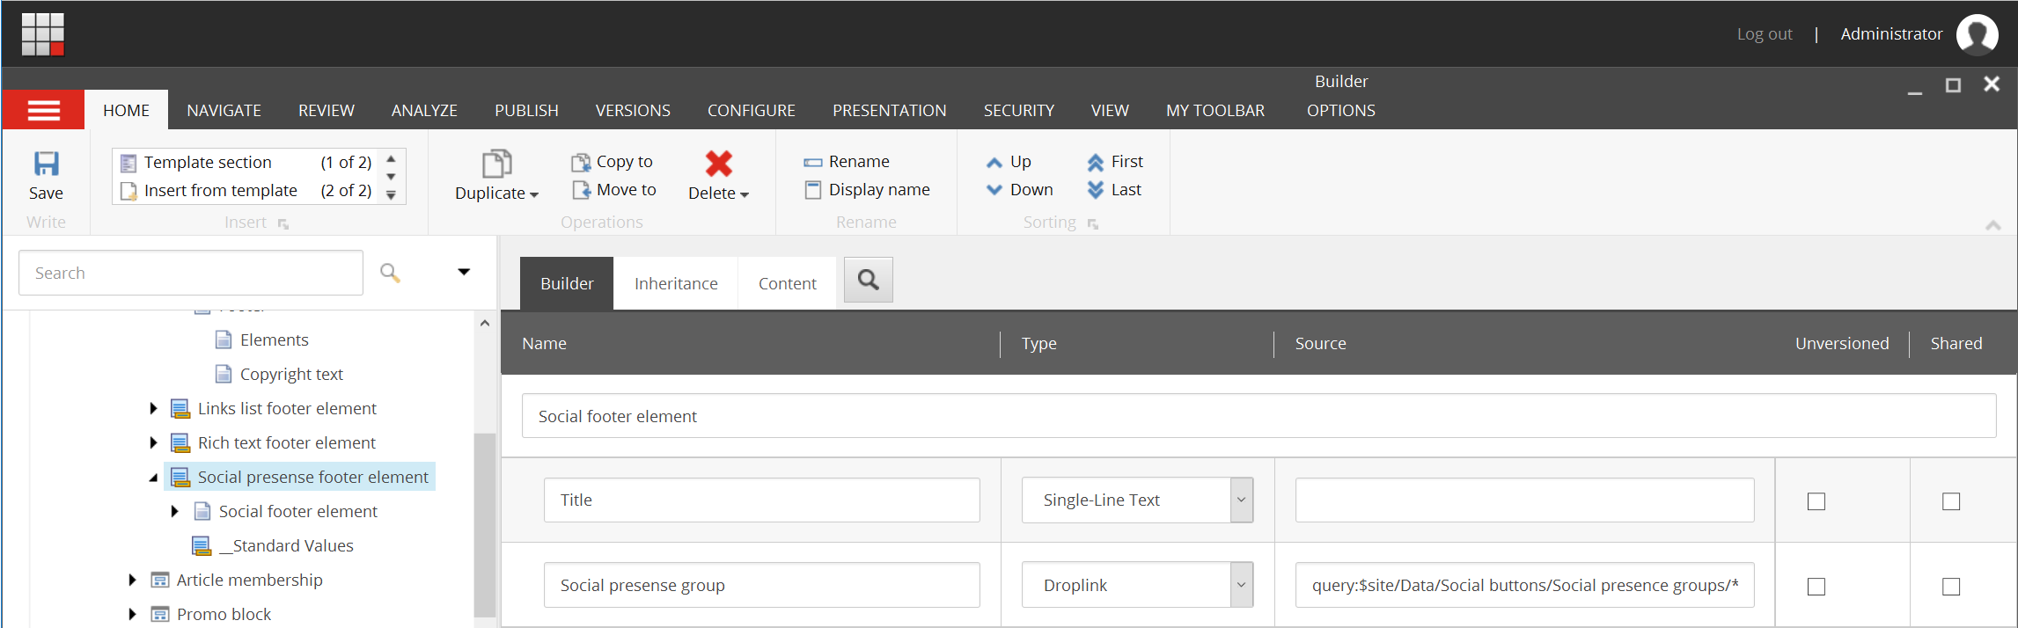Open the Single-Line Text type dropdown
Viewport: 2018px width, 628px height.
click(x=1241, y=500)
